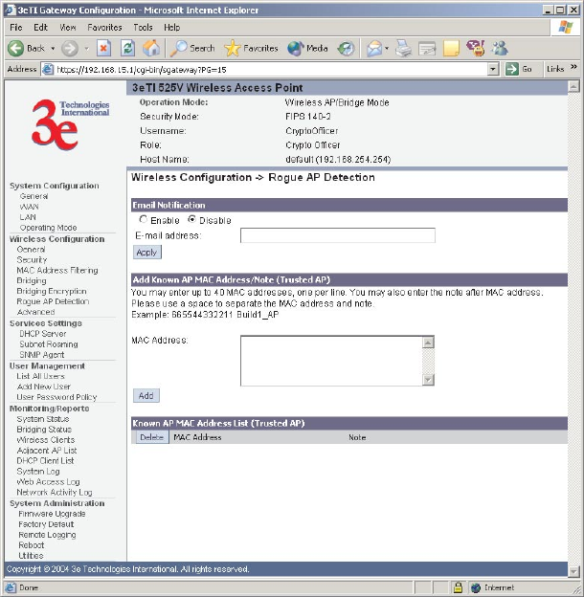Open the DHCP Server link
Image resolution: width=584 pixels, height=597 pixels.
point(43,334)
